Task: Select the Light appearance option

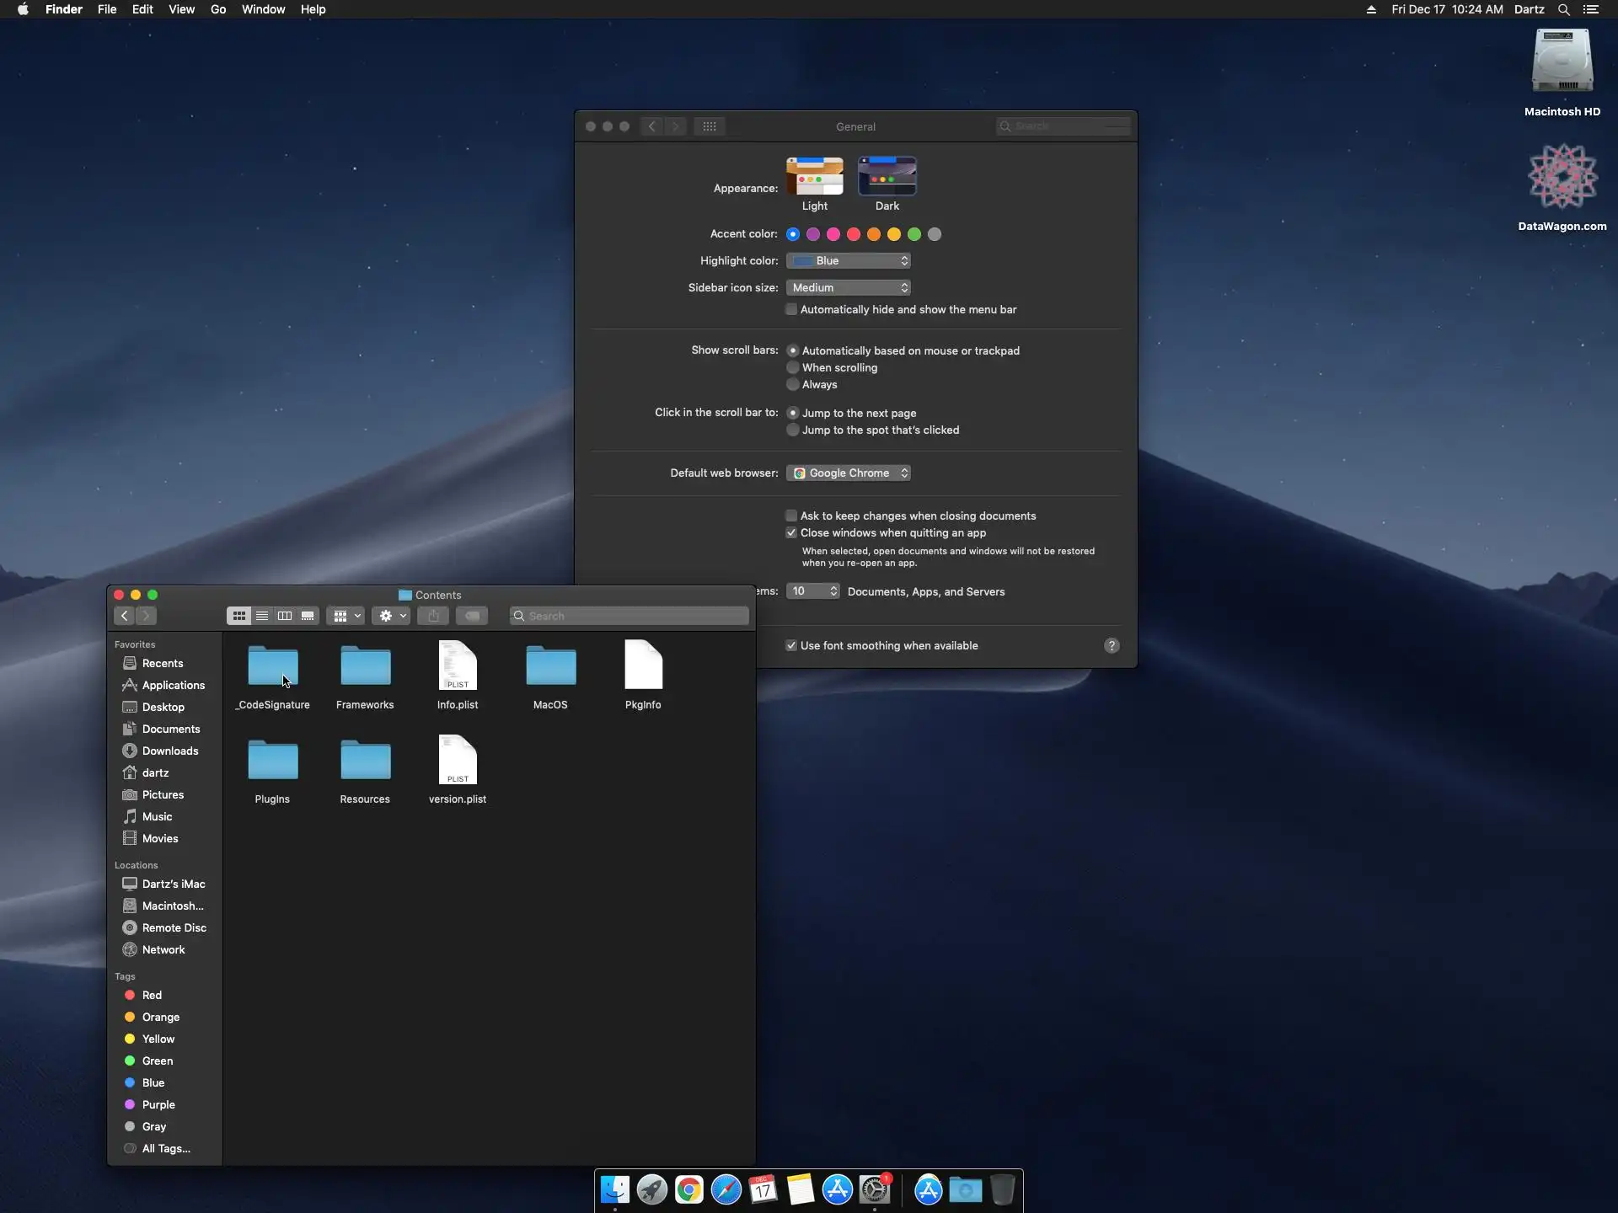Action: point(814,177)
